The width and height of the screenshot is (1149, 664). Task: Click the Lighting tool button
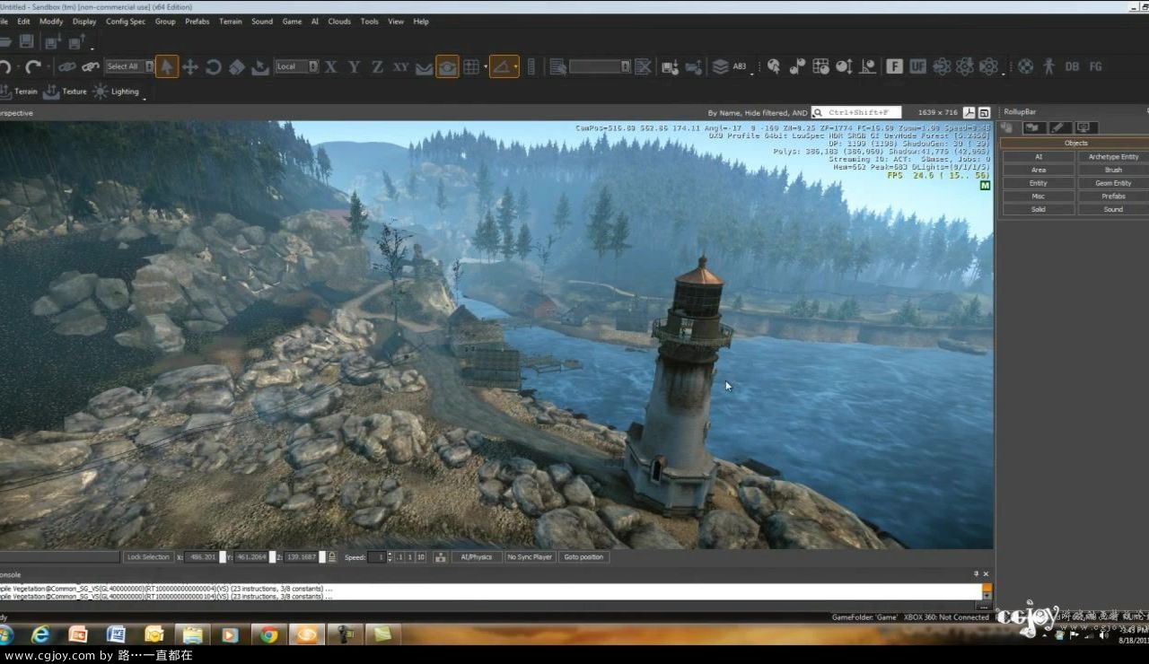tap(117, 92)
